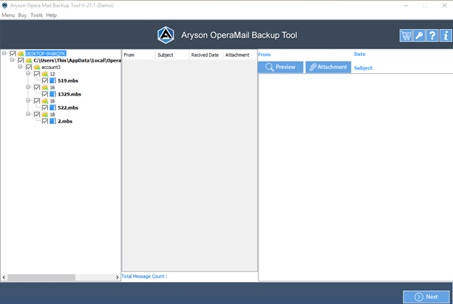Uncheck the 1329.mbs checkbox

tap(45, 94)
